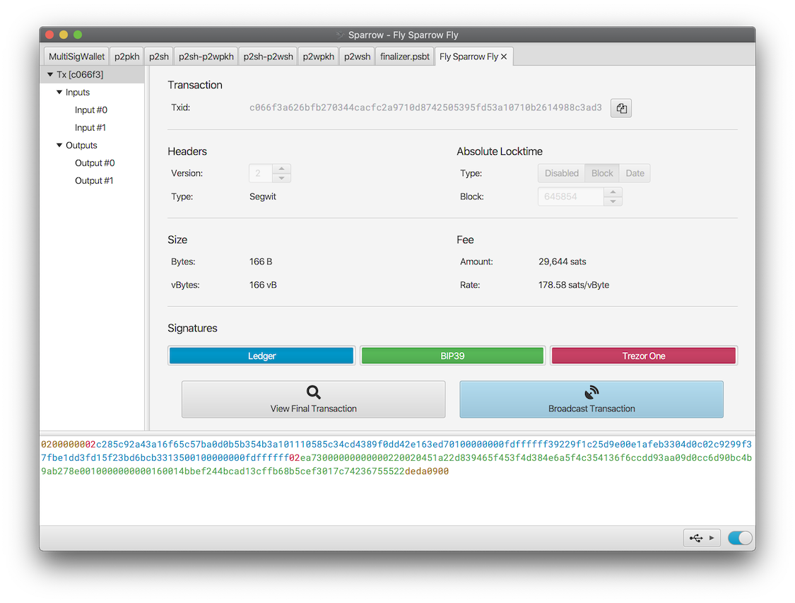The height and width of the screenshot is (603, 795).
Task: Copy the transaction ID with the copy icon
Action: point(620,108)
